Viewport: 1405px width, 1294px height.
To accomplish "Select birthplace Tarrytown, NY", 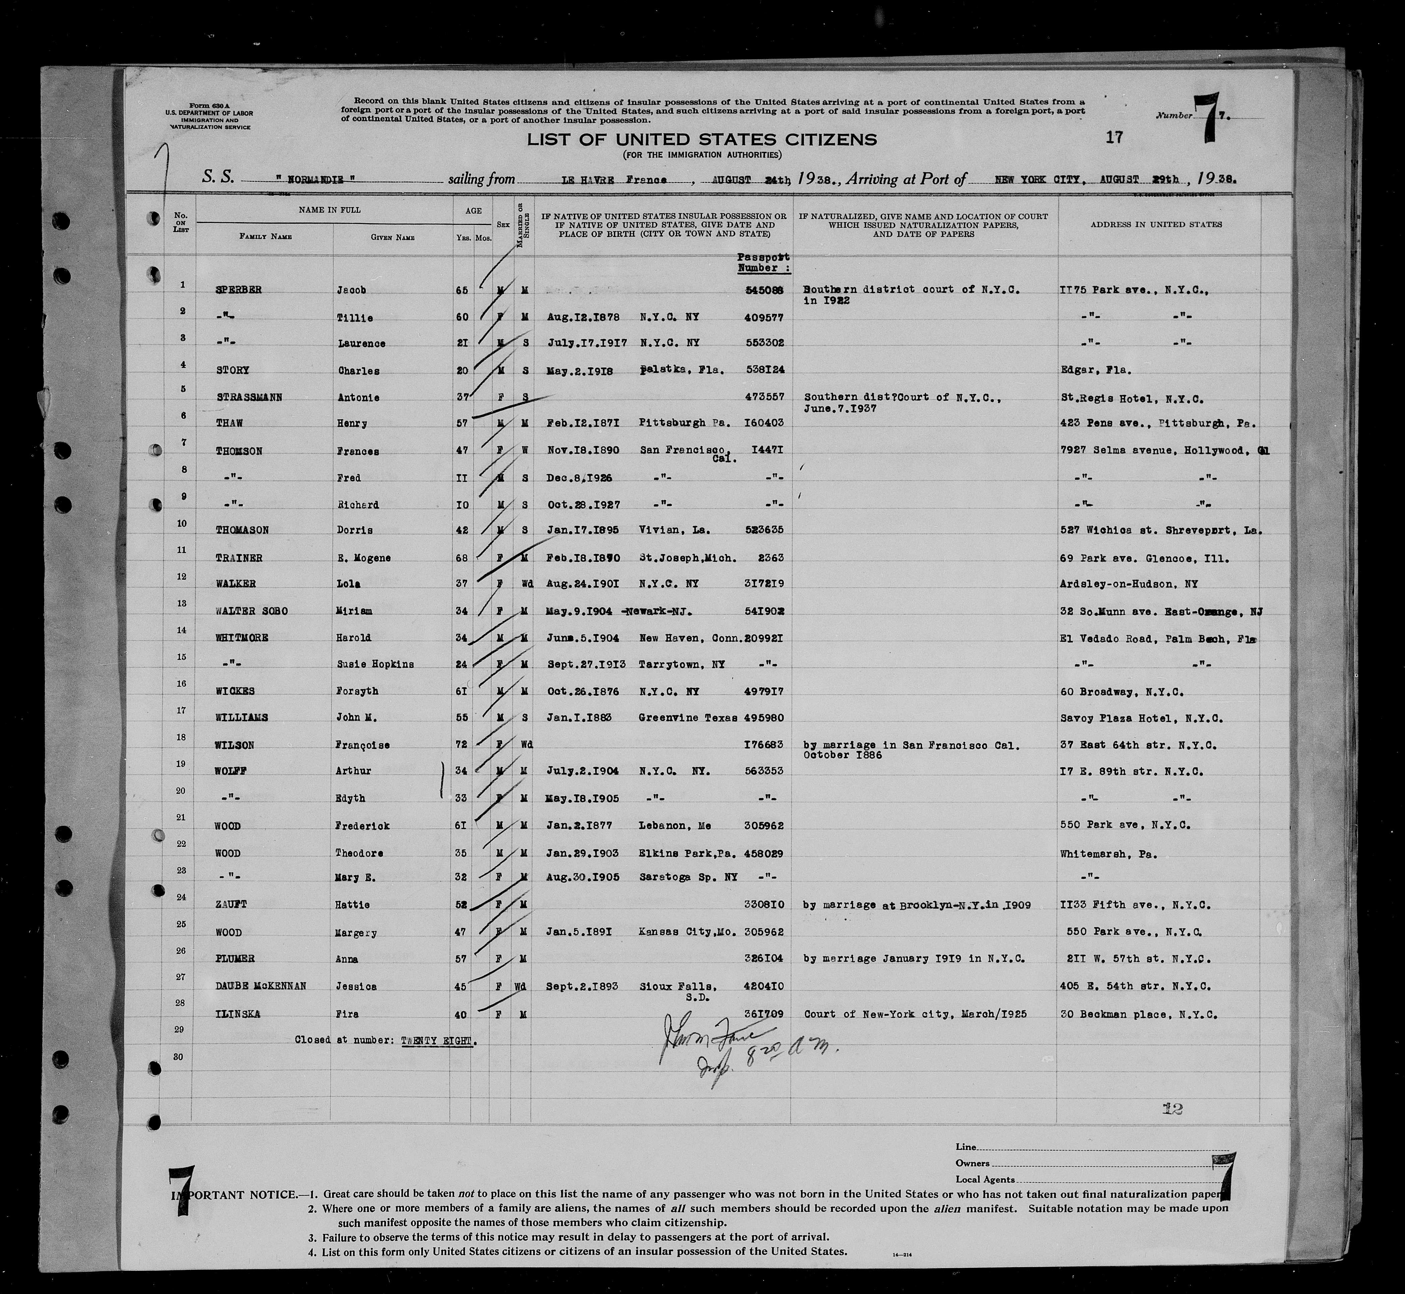I will (x=681, y=664).
